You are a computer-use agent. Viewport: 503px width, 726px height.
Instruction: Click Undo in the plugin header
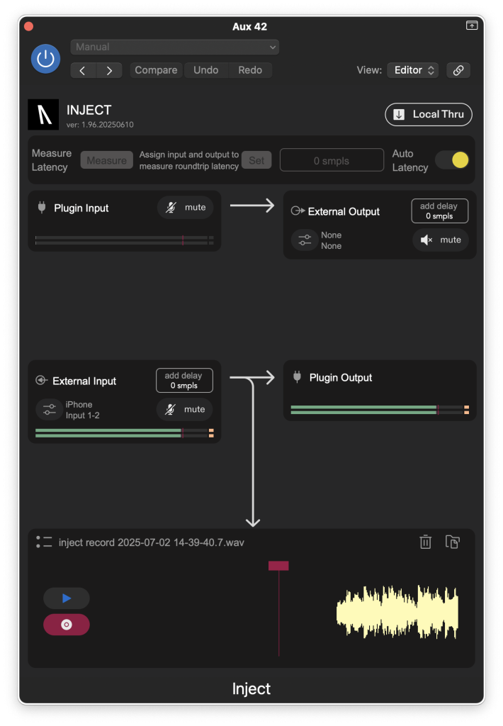[x=206, y=70]
